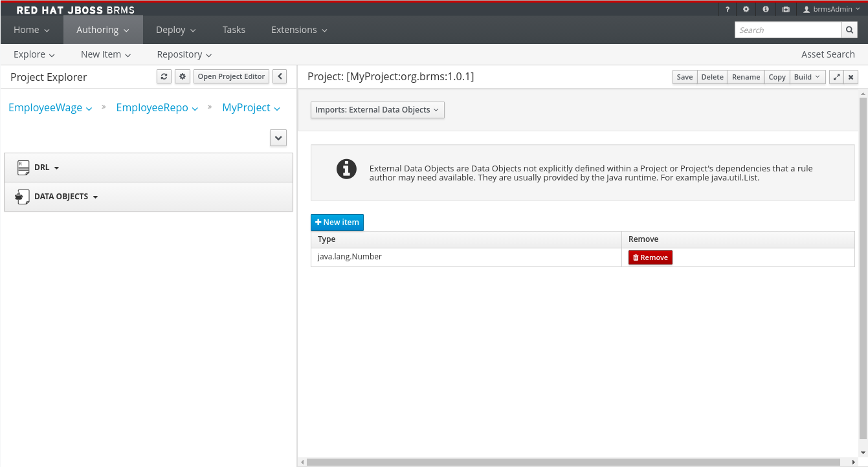Screen dimensions: 868x467
Task: Open the Extensions menu
Action: [299, 30]
